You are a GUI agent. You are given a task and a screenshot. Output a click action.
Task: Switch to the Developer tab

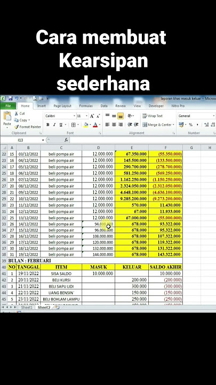pos(156,106)
